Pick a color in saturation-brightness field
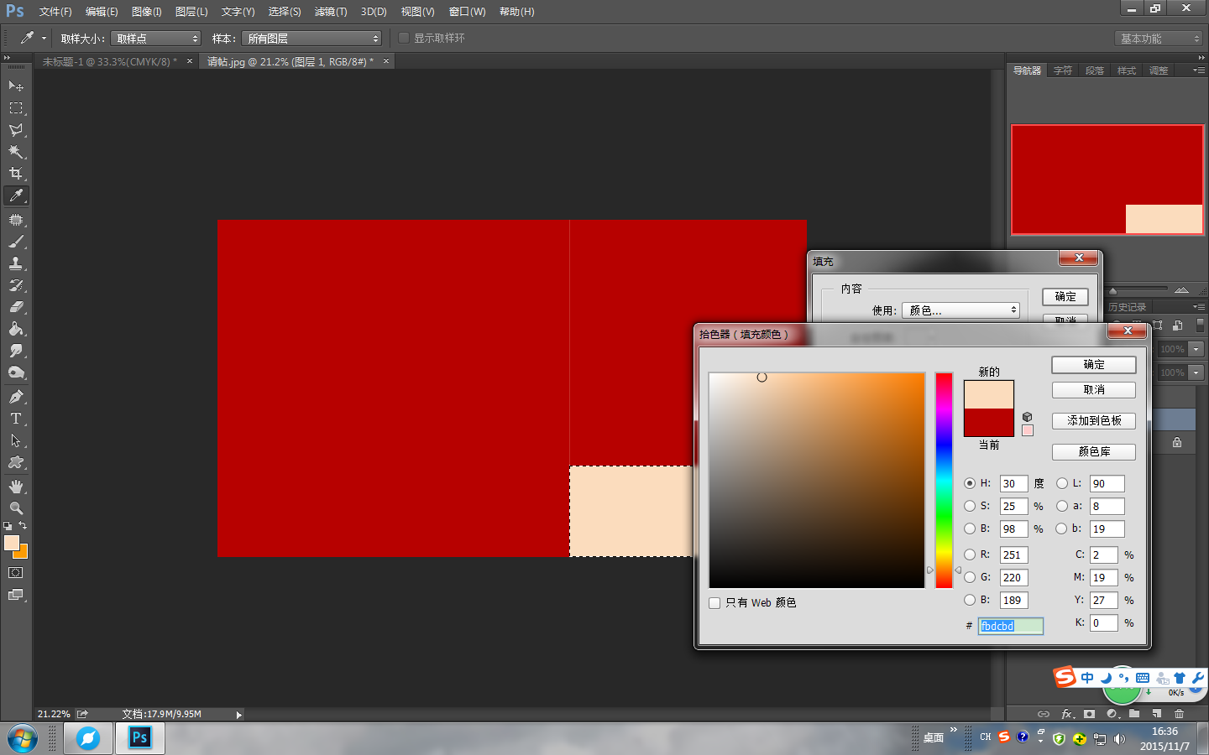 pos(817,481)
